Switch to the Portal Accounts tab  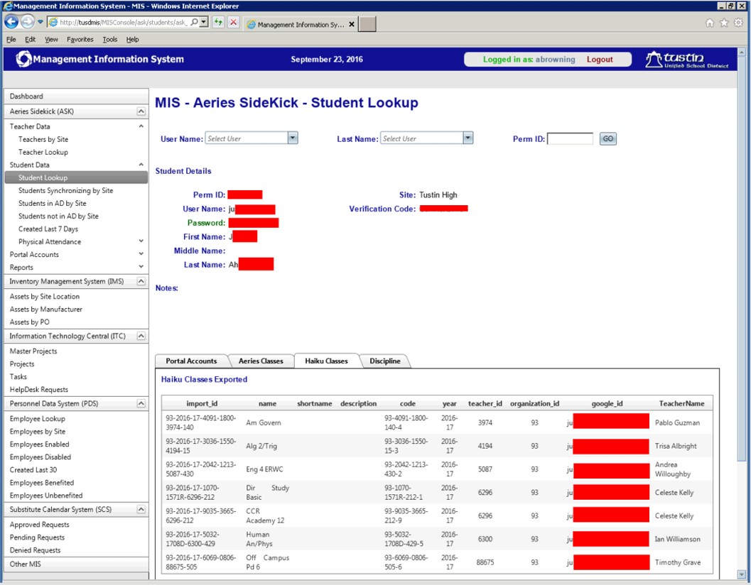[191, 361]
